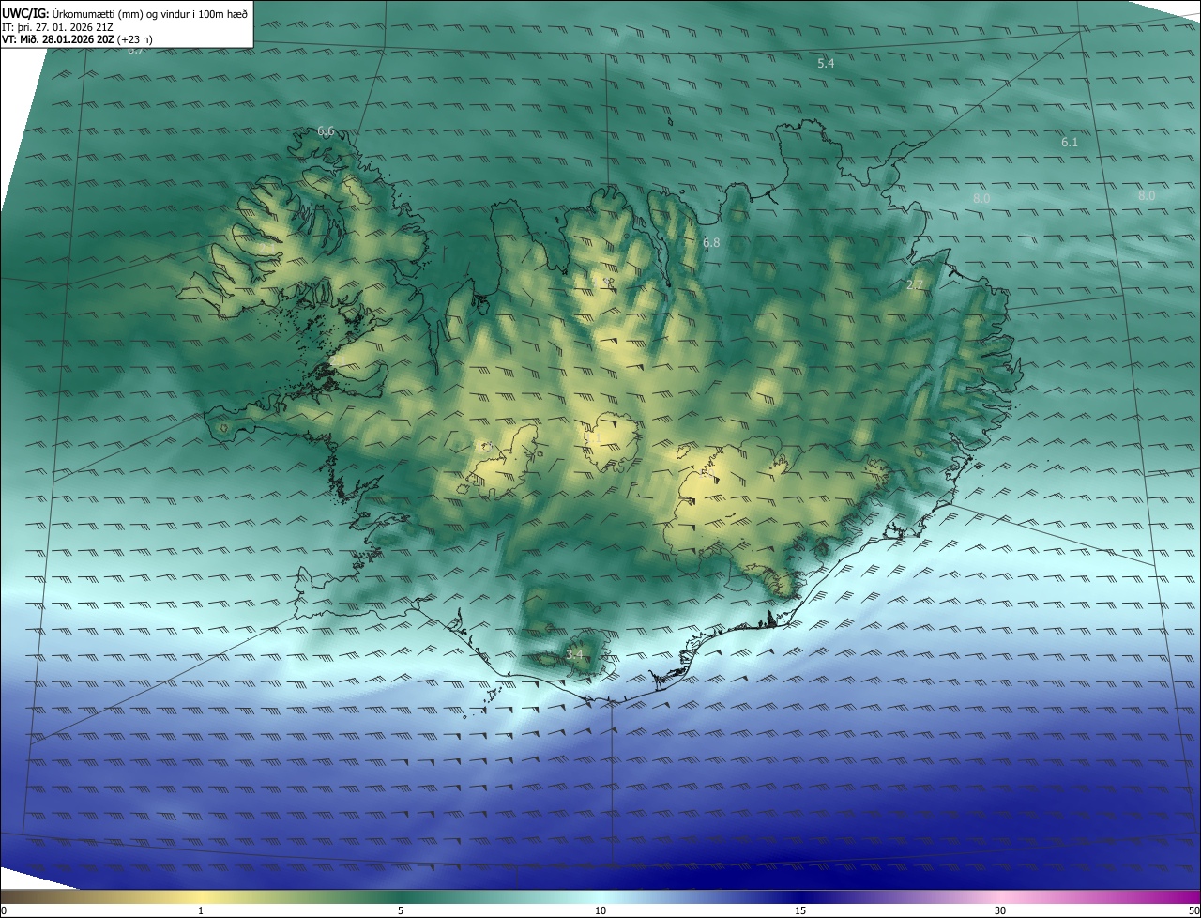Click the 6.1 value label on the map
The height and width of the screenshot is (918, 1201).
coord(1070,142)
